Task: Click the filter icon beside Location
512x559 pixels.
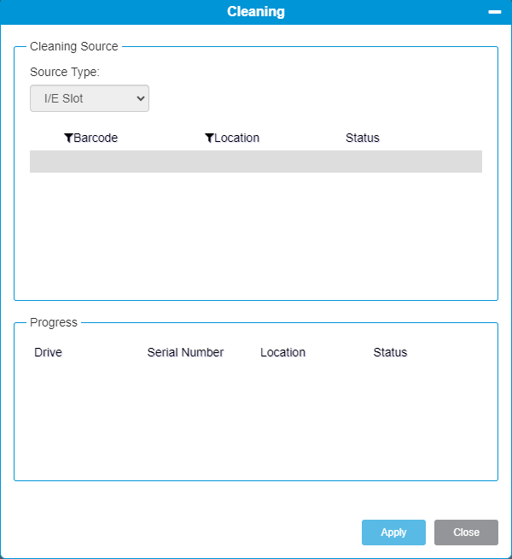Action: (209, 138)
